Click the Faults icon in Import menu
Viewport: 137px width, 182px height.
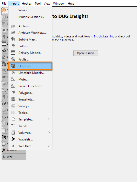pos(13,59)
